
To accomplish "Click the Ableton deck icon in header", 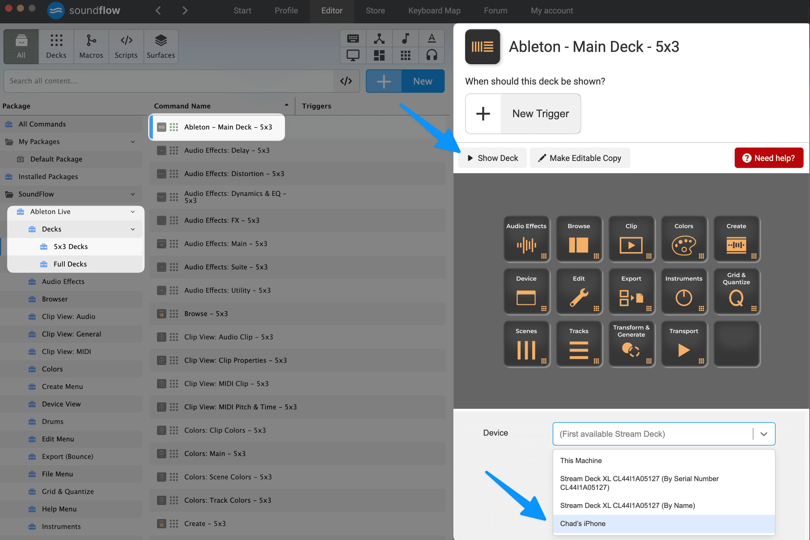I will pyautogui.click(x=482, y=46).
